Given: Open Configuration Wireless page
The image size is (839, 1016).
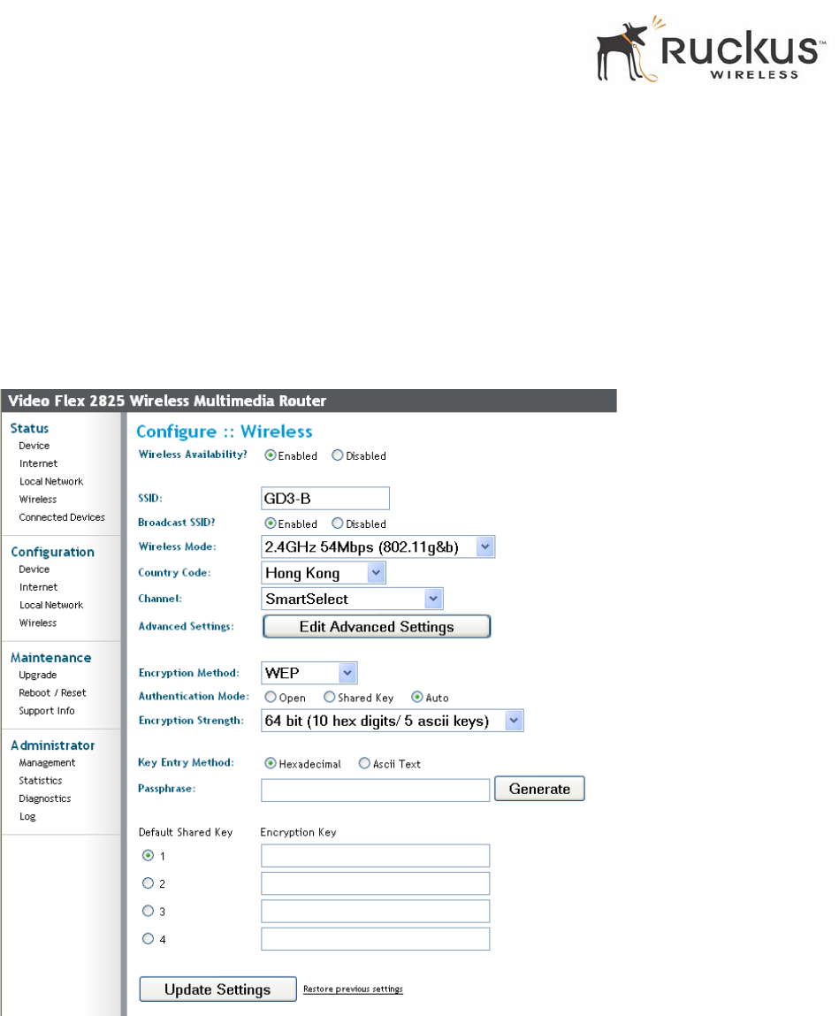Looking at the screenshot, I should click(38, 623).
